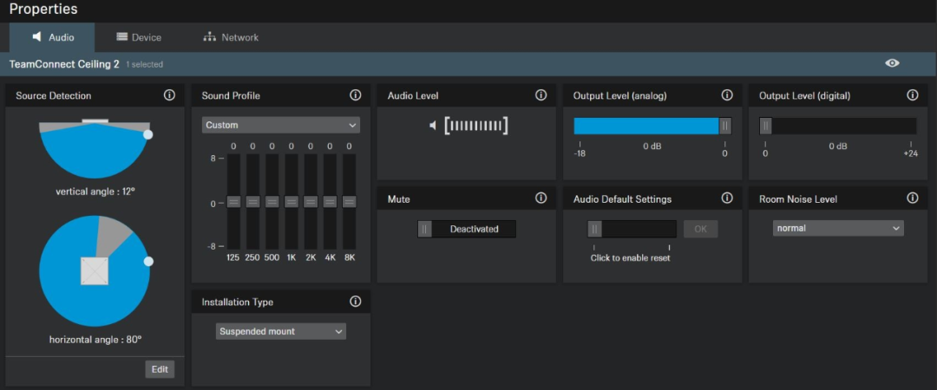
Task: Click the OK button in Audio Default Settings
Action: (x=700, y=229)
